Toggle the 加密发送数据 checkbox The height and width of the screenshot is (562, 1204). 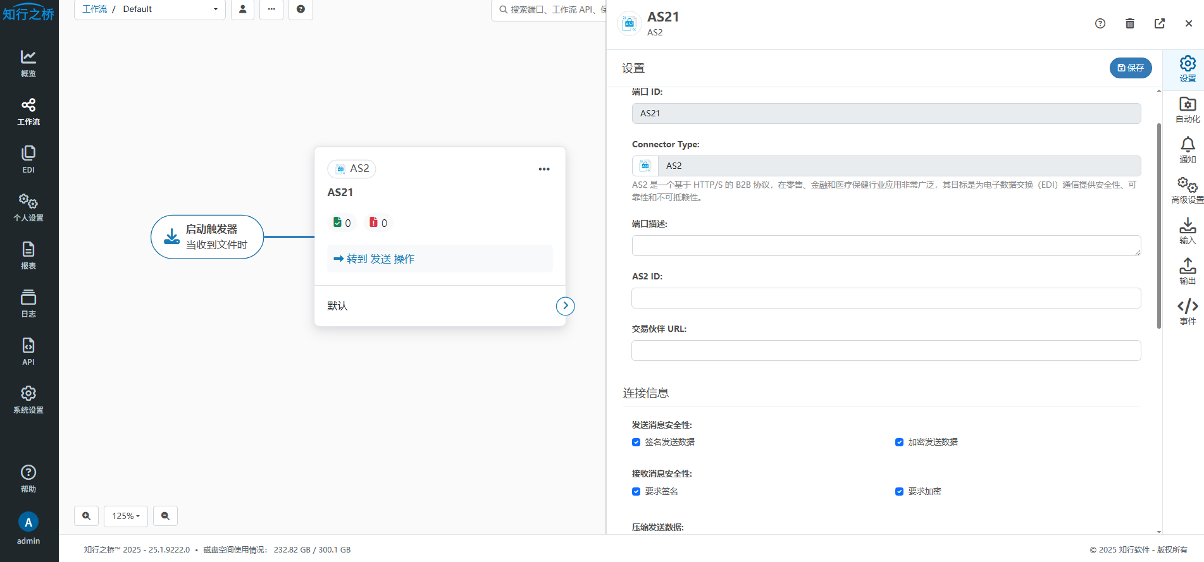pyautogui.click(x=899, y=442)
